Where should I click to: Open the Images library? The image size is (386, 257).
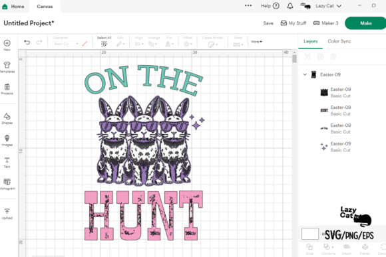7,140
